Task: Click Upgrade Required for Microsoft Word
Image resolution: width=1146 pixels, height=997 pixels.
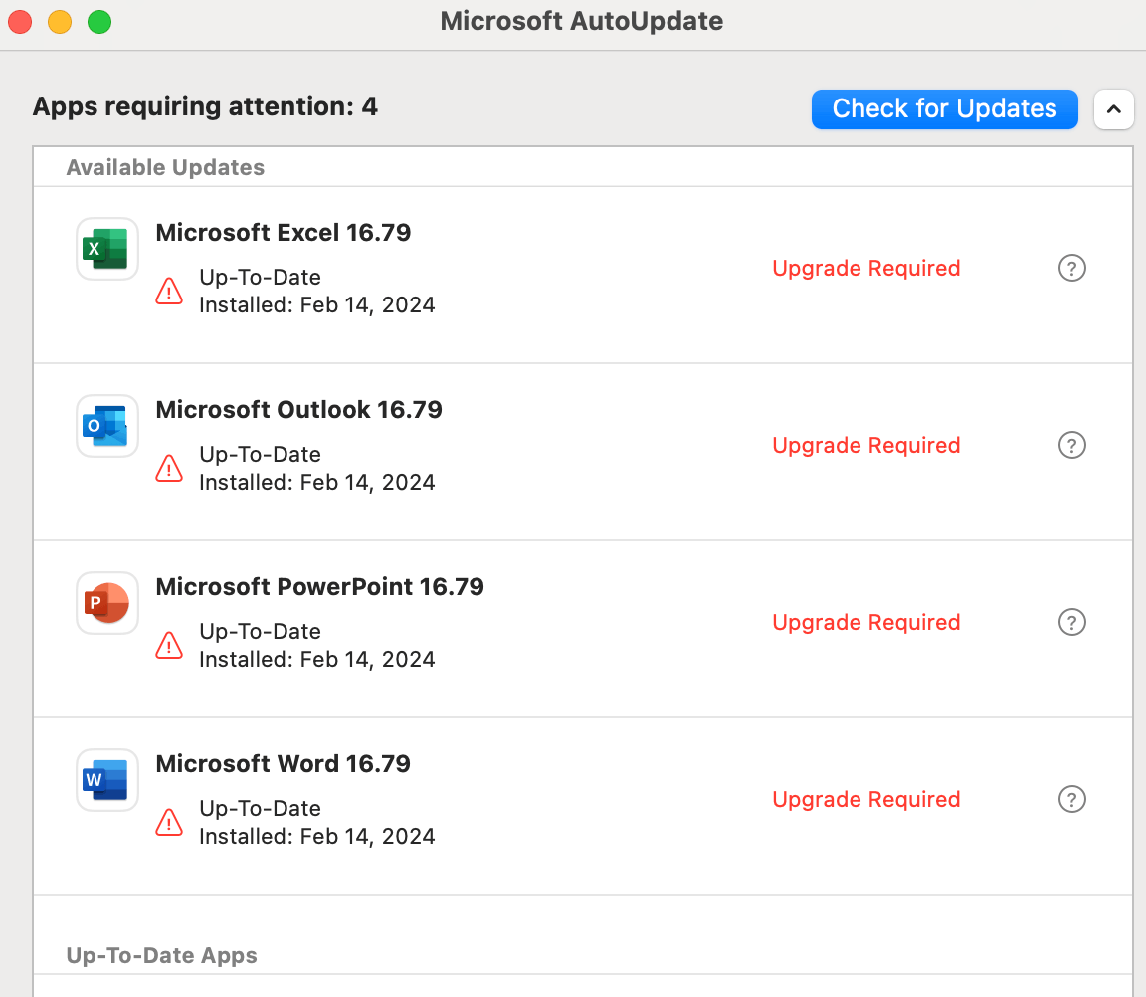Action: click(866, 799)
